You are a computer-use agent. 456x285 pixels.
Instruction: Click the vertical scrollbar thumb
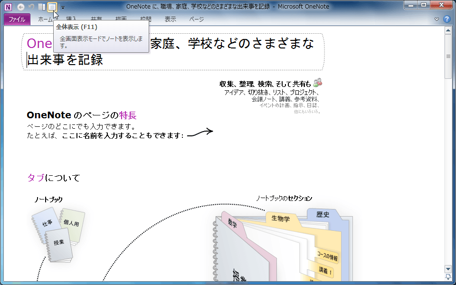pos(448,57)
